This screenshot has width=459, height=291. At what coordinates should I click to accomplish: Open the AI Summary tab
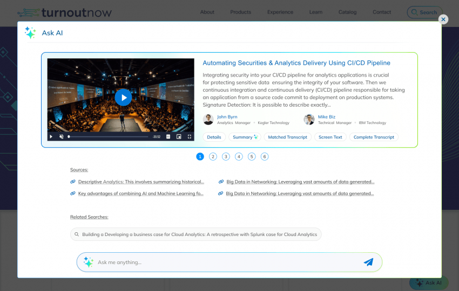point(245,137)
